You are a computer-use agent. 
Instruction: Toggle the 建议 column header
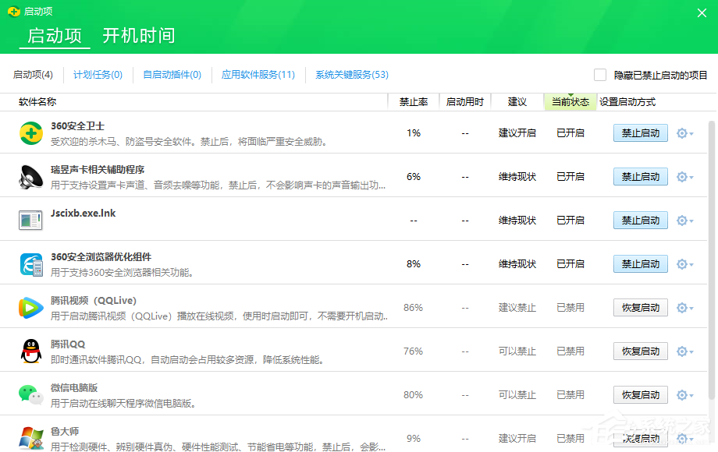(x=517, y=101)
